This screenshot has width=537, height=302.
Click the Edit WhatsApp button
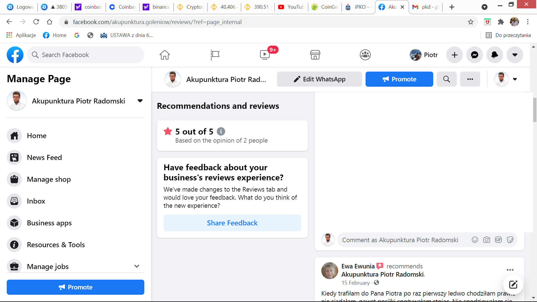click(x=319, y=79)
